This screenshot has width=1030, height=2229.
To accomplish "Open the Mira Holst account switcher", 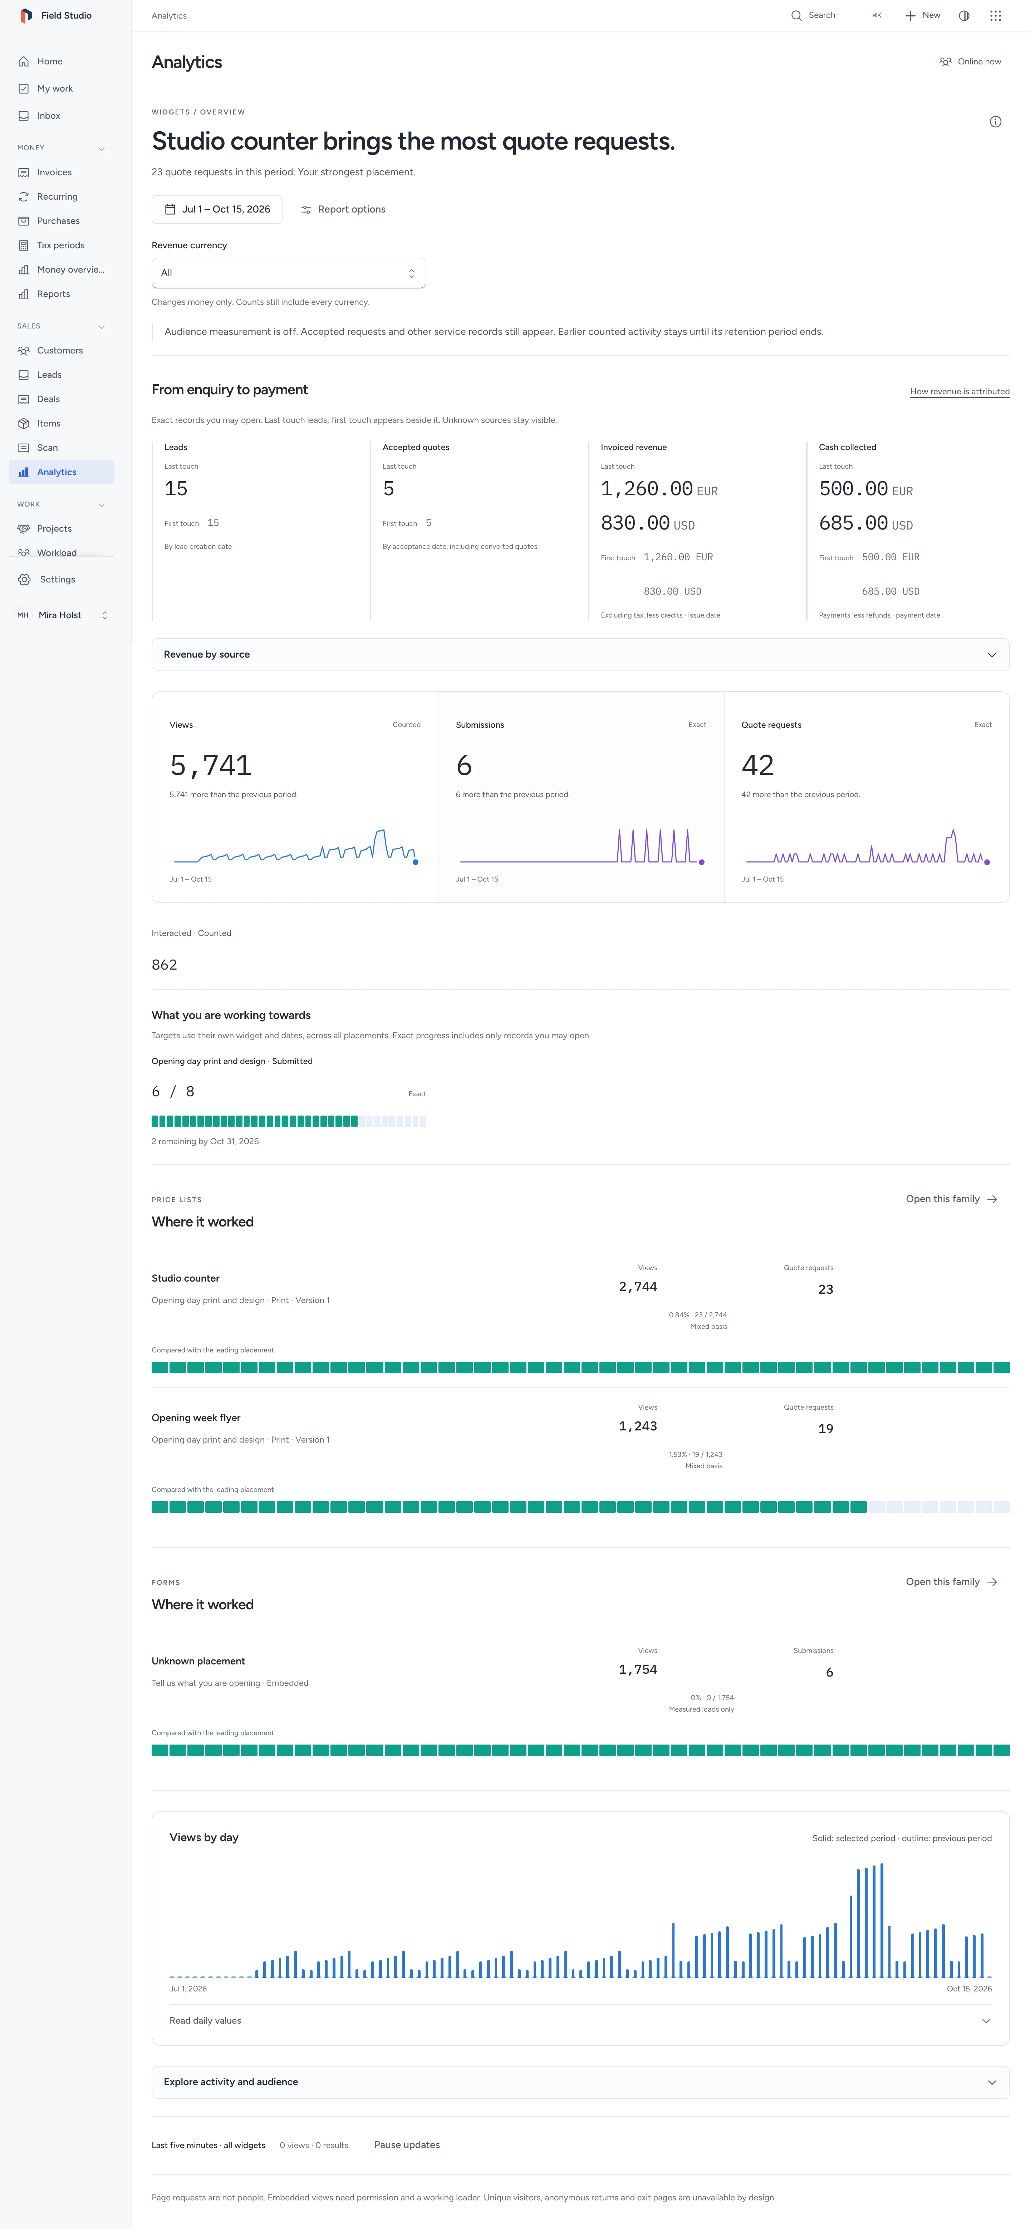I will (x=62, y=615).
